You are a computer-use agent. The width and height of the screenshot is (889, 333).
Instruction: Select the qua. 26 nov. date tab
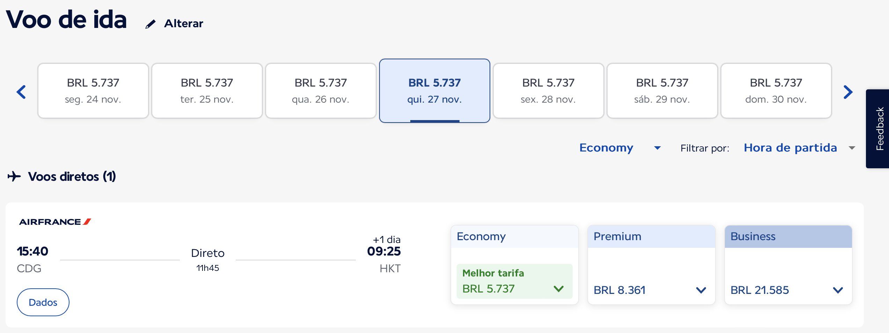click(321, 91)
